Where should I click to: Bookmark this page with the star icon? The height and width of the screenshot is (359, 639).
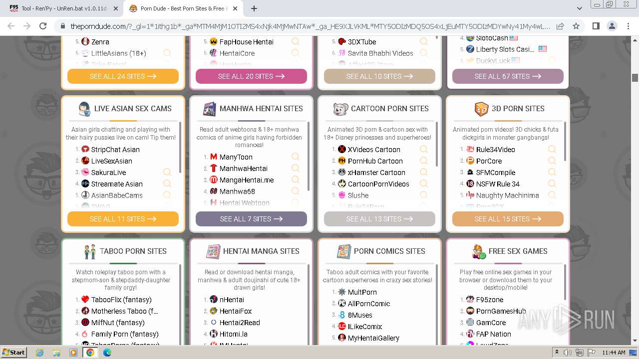[x=576, y=26]
